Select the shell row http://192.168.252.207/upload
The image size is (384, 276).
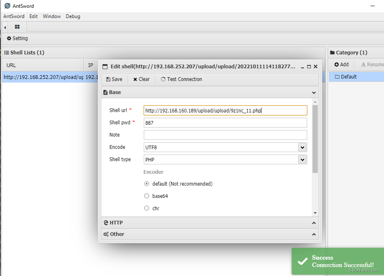click(50, 77)
